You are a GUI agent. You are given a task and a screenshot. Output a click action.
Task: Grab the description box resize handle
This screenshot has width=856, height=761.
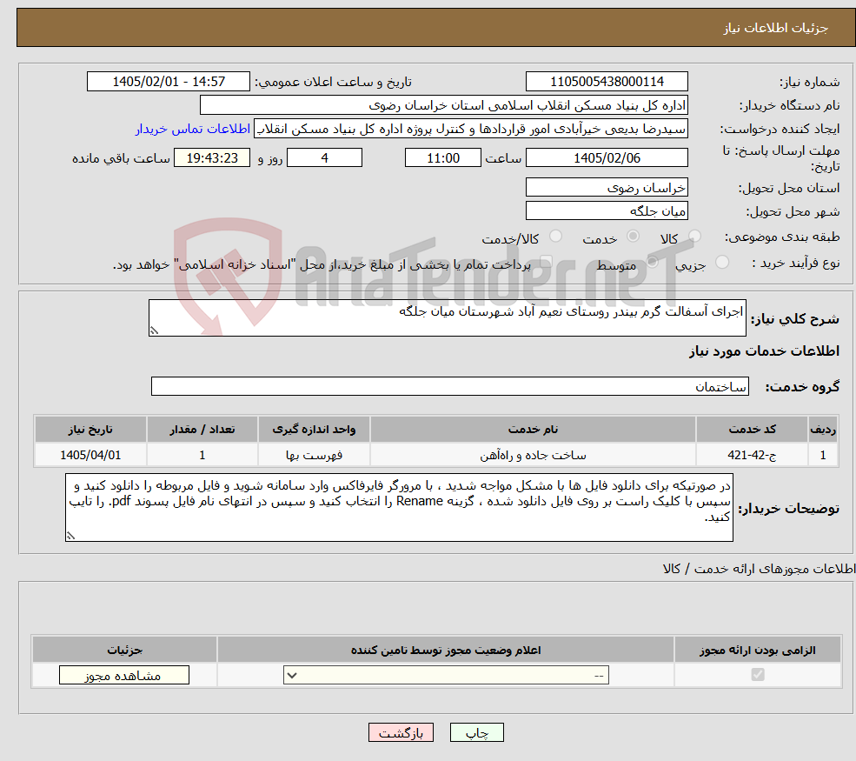coord(154,330)
